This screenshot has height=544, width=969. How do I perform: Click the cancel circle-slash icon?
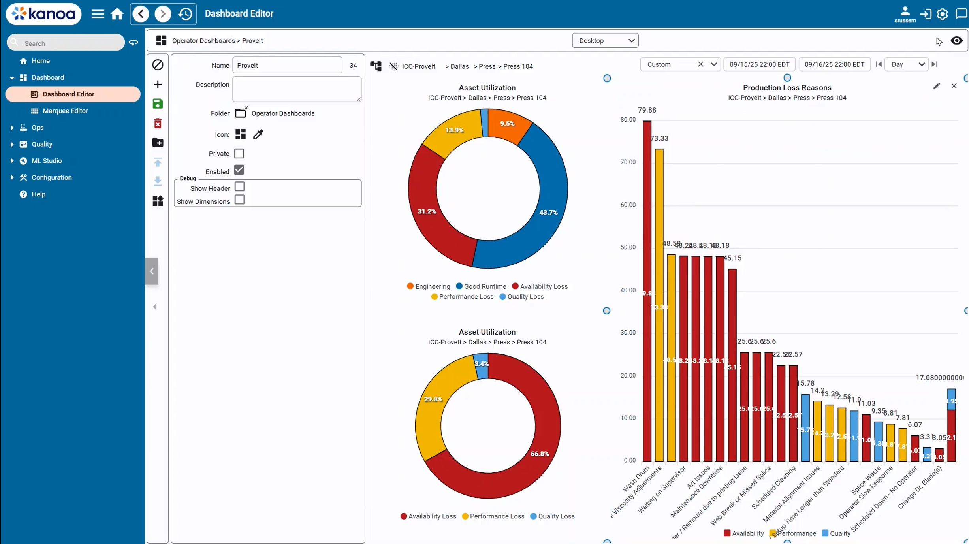coord(158,65)
